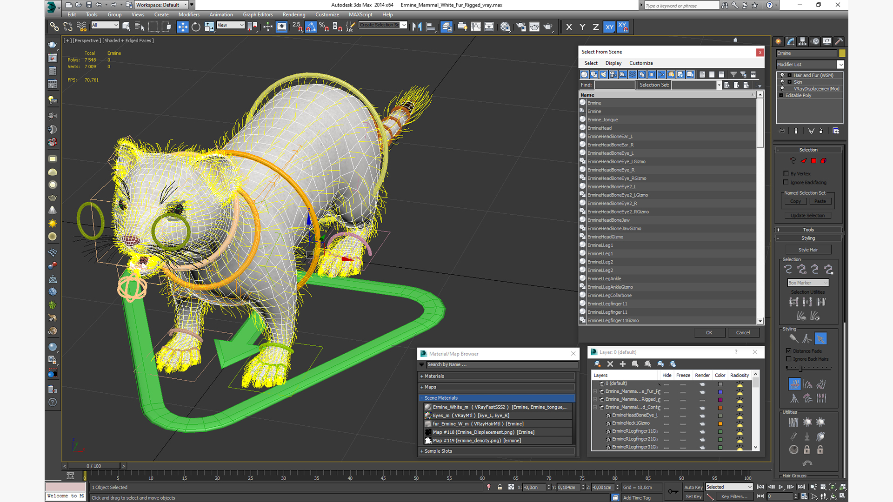This screenshot has width=893, height=502.
Task: Open Curve Editor icon in toolbar
Action: coord(476,27)
